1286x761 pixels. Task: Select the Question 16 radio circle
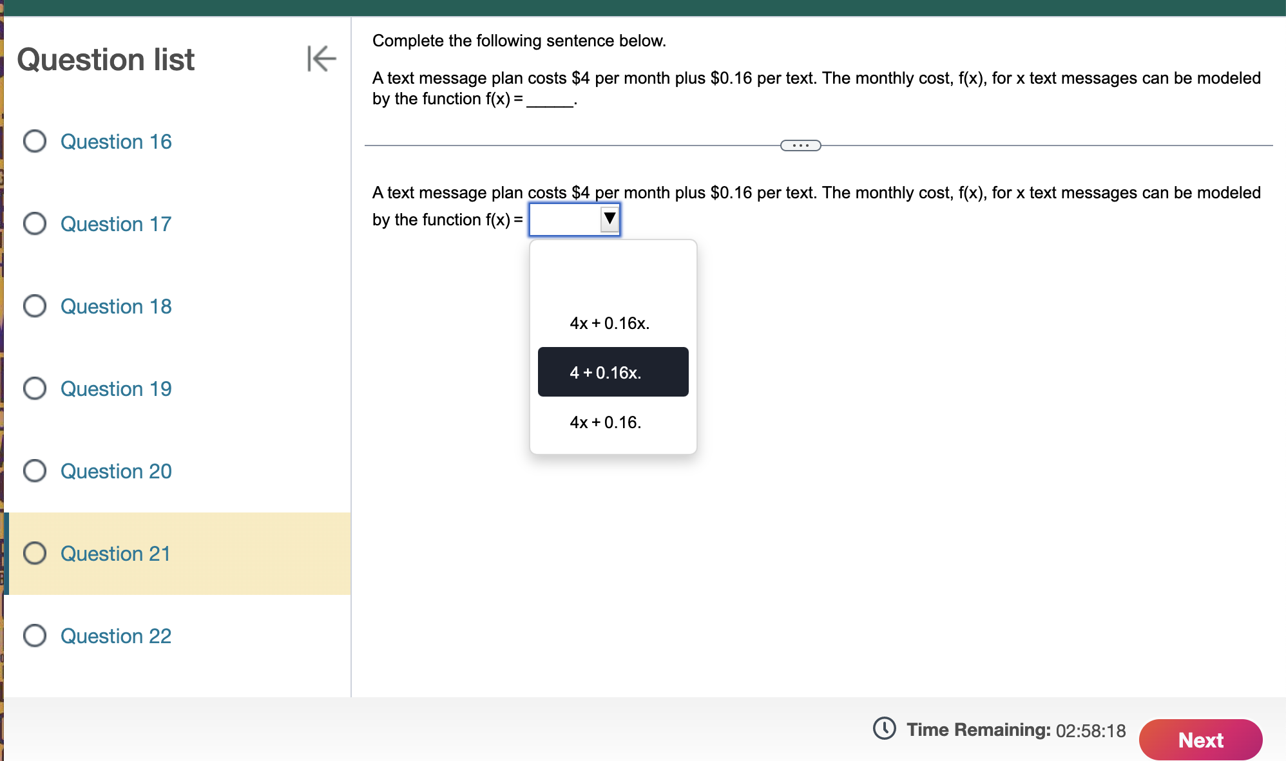point(35,141)
